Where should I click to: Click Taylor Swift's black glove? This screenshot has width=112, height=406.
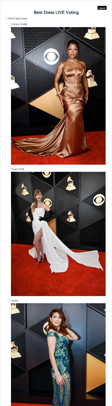pyautogui.click(x=46, y=216)
